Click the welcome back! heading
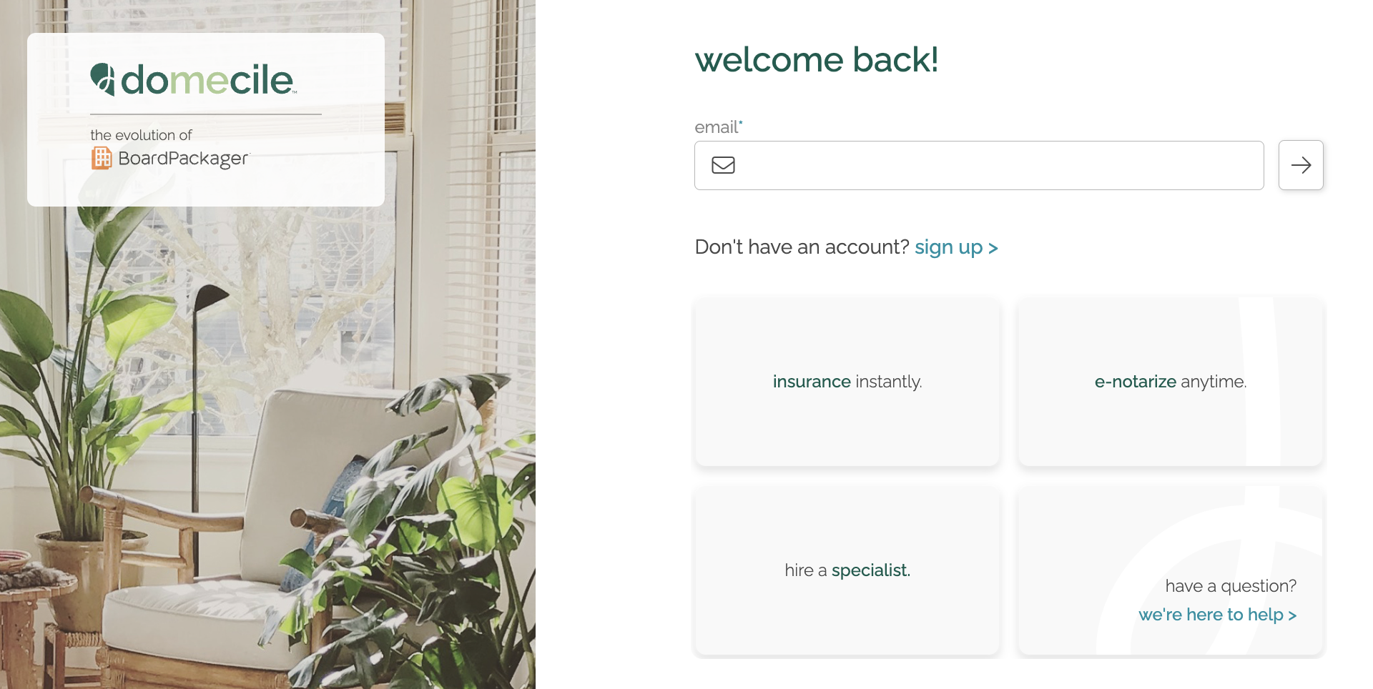 (x=816, y=59)
